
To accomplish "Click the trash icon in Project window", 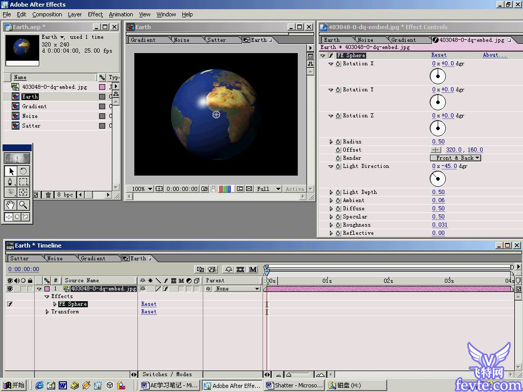I will click(48, 194).
